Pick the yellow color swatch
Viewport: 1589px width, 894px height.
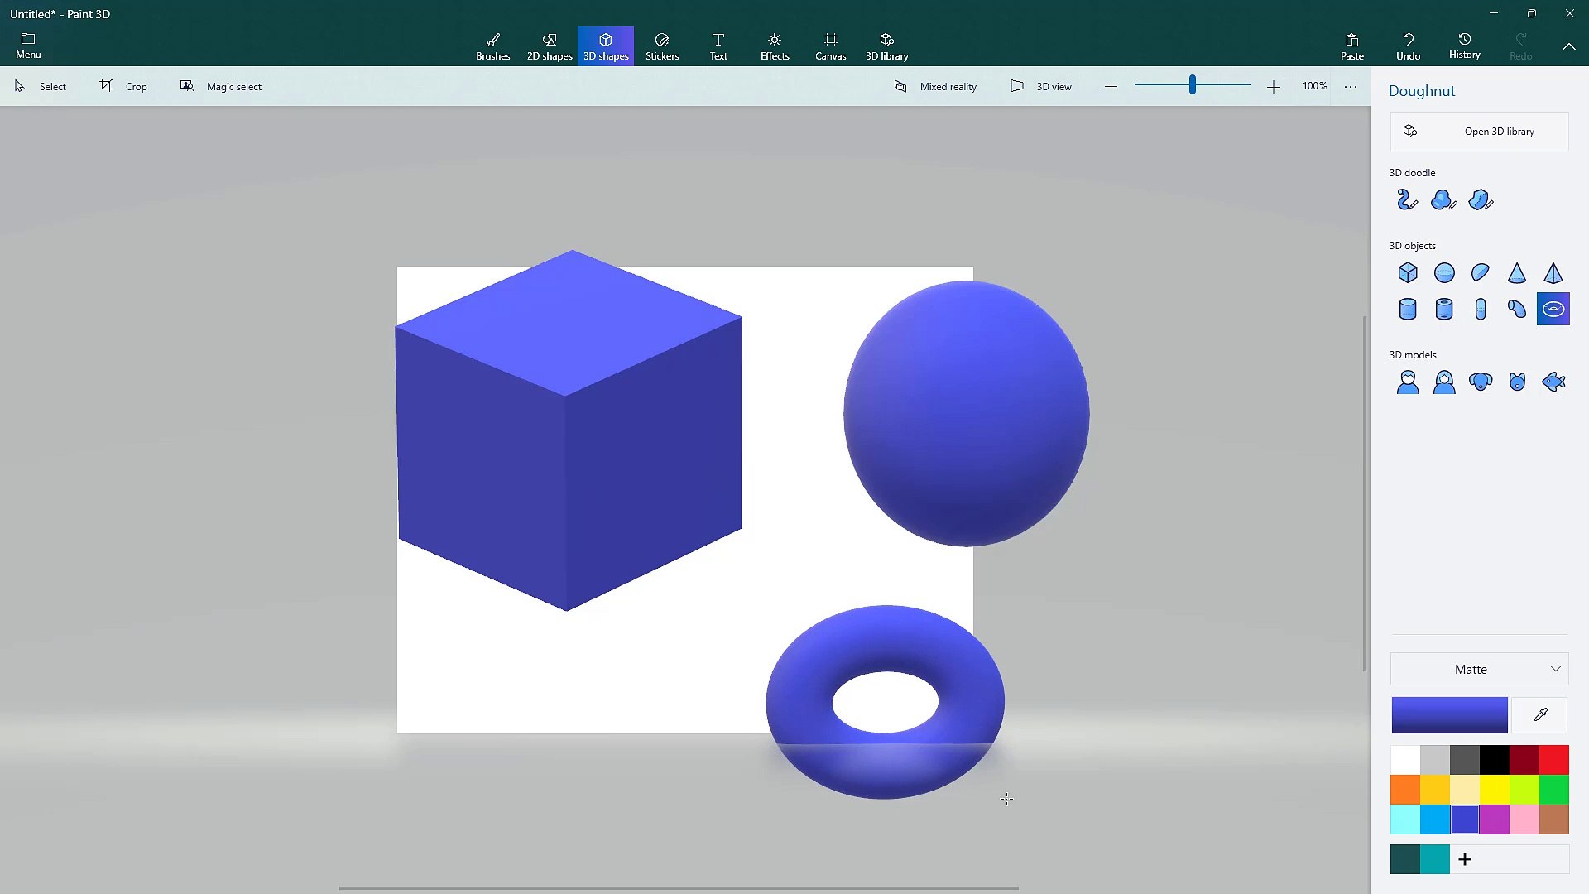click(x=1495, y=789)
